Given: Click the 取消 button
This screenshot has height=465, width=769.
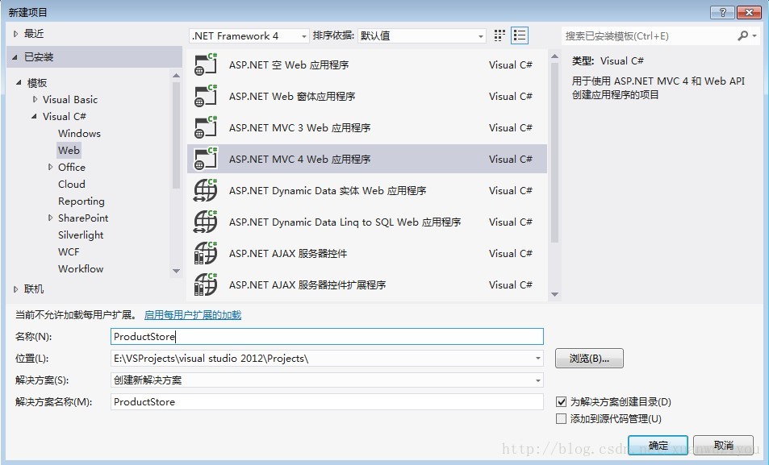Looking at the screenshot, I should pos(723,446).
